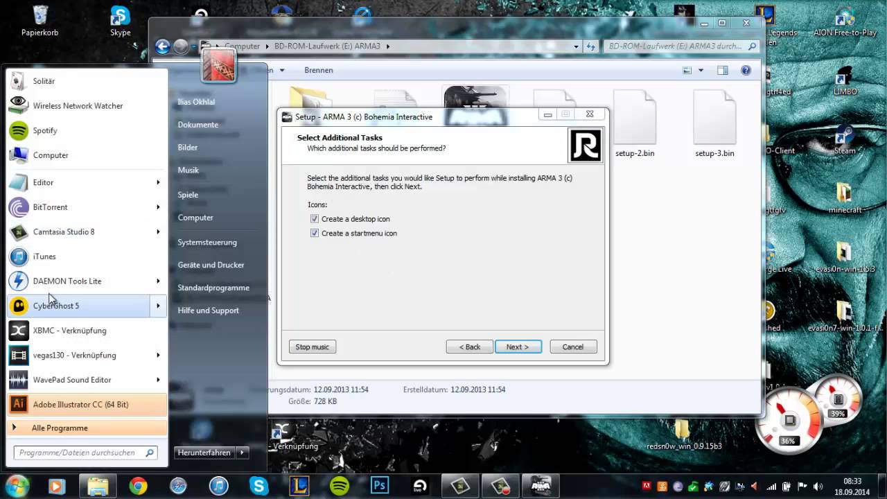Open Ilias Okhlal user folder link
This screenshot has height=499, width=887.
196,102
